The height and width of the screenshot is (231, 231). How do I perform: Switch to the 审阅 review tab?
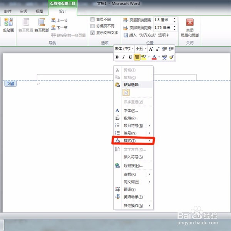point(23,11)
